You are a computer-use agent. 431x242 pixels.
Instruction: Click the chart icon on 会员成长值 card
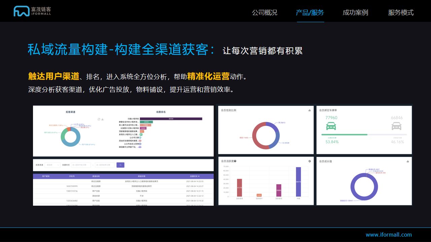408,161
